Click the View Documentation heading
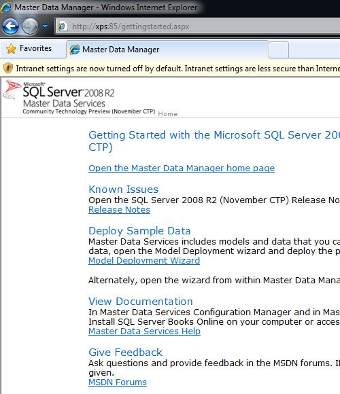 (141, 302)
